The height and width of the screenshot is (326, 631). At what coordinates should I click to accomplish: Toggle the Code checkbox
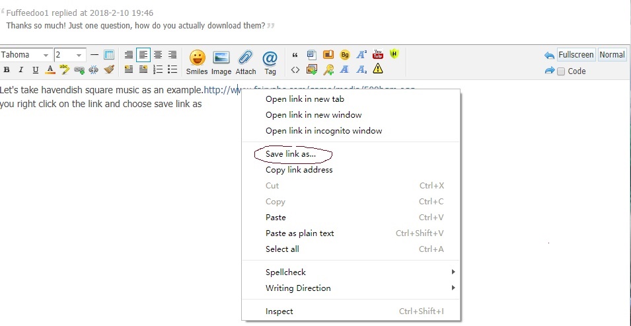(561, 71)
